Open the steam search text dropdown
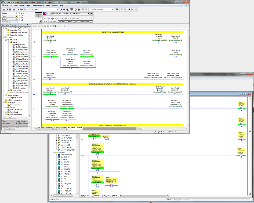Viewport: 254px width, 203px height. 57,10
